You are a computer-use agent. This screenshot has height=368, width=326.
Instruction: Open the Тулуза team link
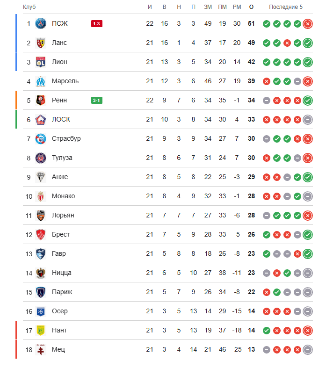(62, 158)
